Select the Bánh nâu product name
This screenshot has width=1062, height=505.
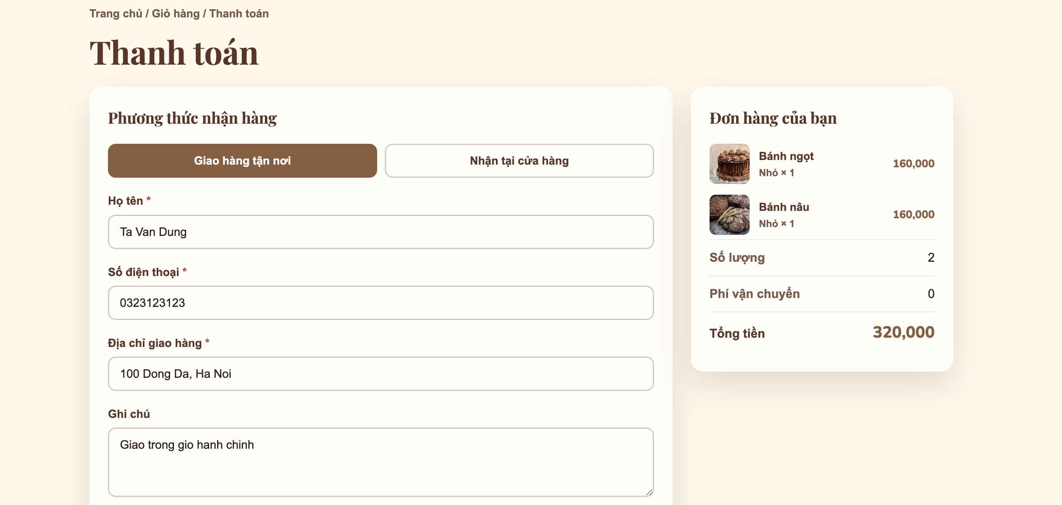click(x=784, y=207)
